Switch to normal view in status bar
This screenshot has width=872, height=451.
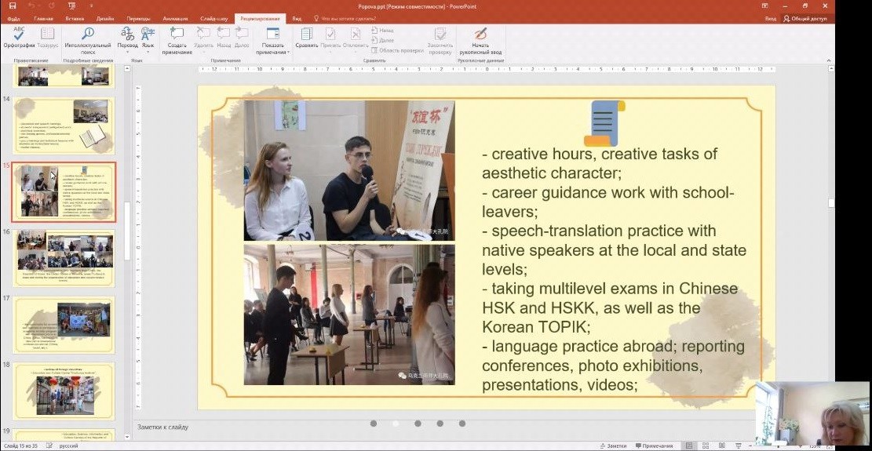coord(688,446)
